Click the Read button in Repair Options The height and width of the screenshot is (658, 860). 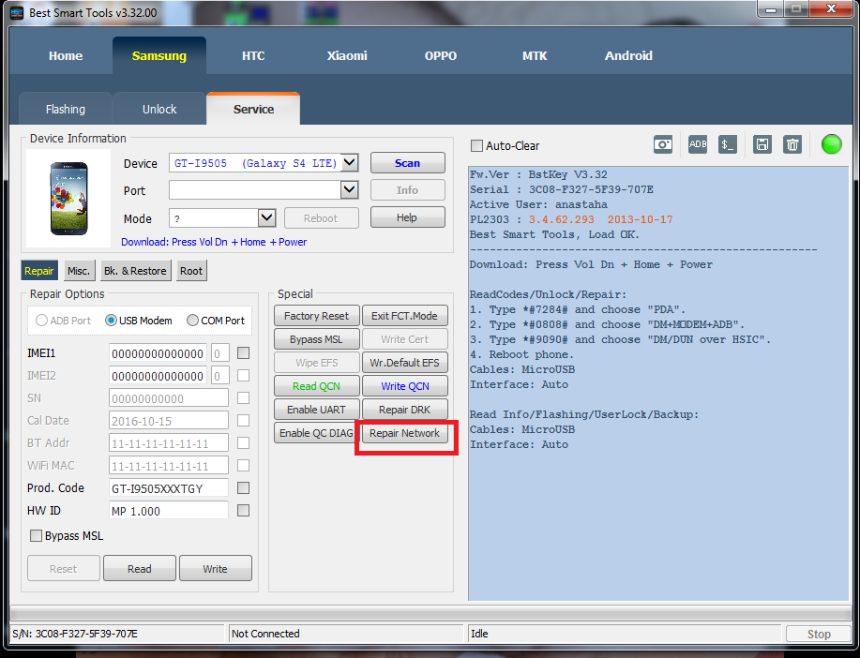[x=140, y=569]
